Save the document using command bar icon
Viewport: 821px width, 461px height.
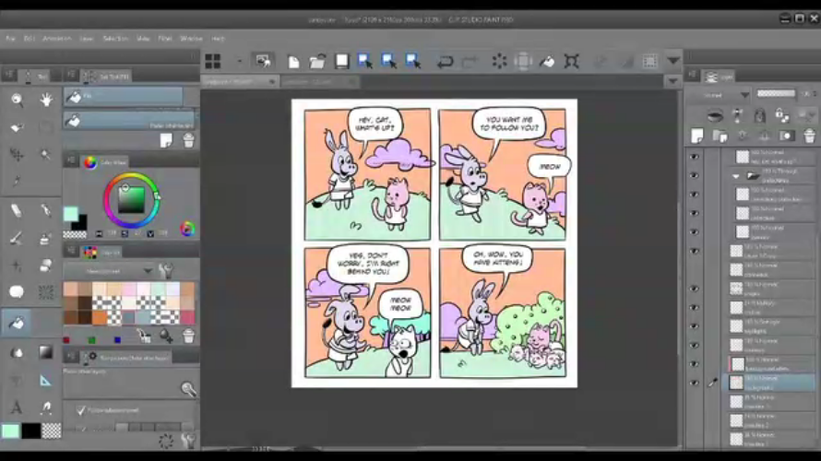(341, 61)
